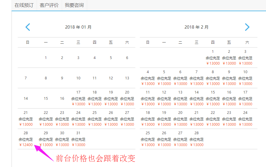Viewport: 266px width, 167px height.
Task: Select February 25 date cell
Action: pyautogui.click(x=148, y=139)
